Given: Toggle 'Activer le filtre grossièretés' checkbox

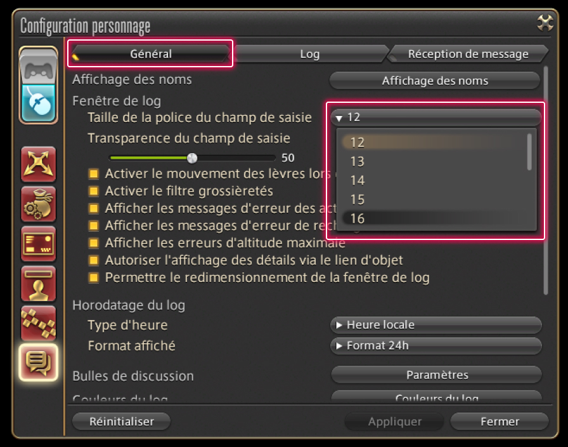Looking at the screenshot, I should pos(94,191).
